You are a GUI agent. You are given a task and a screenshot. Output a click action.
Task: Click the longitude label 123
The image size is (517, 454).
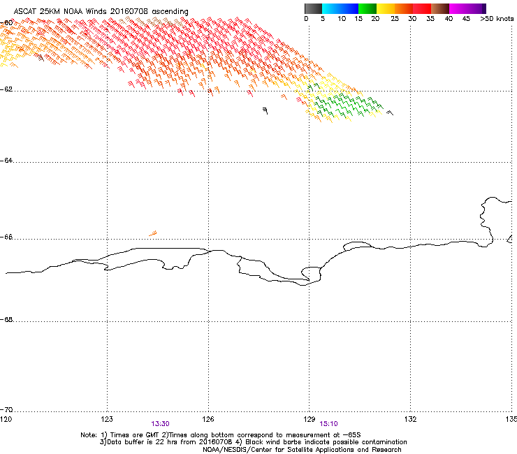pos(107,419)
